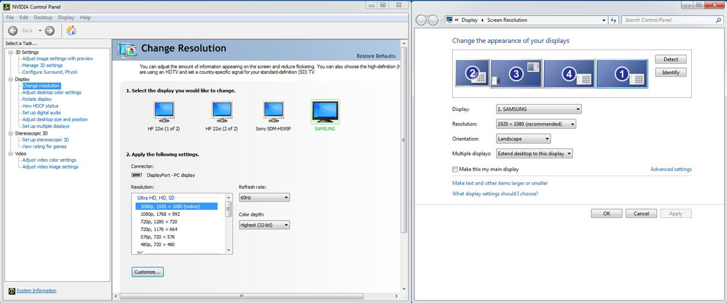Viewport: 727px width, 303px height.
Task: Click the Display icon in address bar
Action: point(449,20)
